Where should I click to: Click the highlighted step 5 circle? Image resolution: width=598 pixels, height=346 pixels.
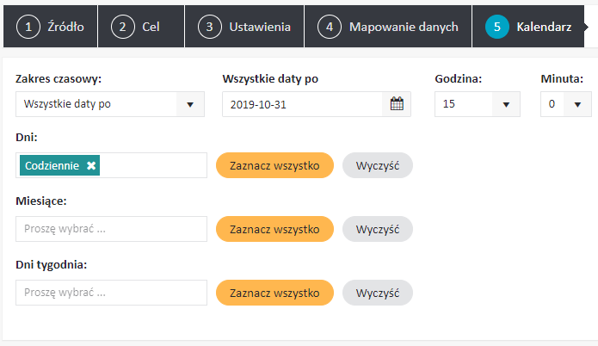coord(497,27)
